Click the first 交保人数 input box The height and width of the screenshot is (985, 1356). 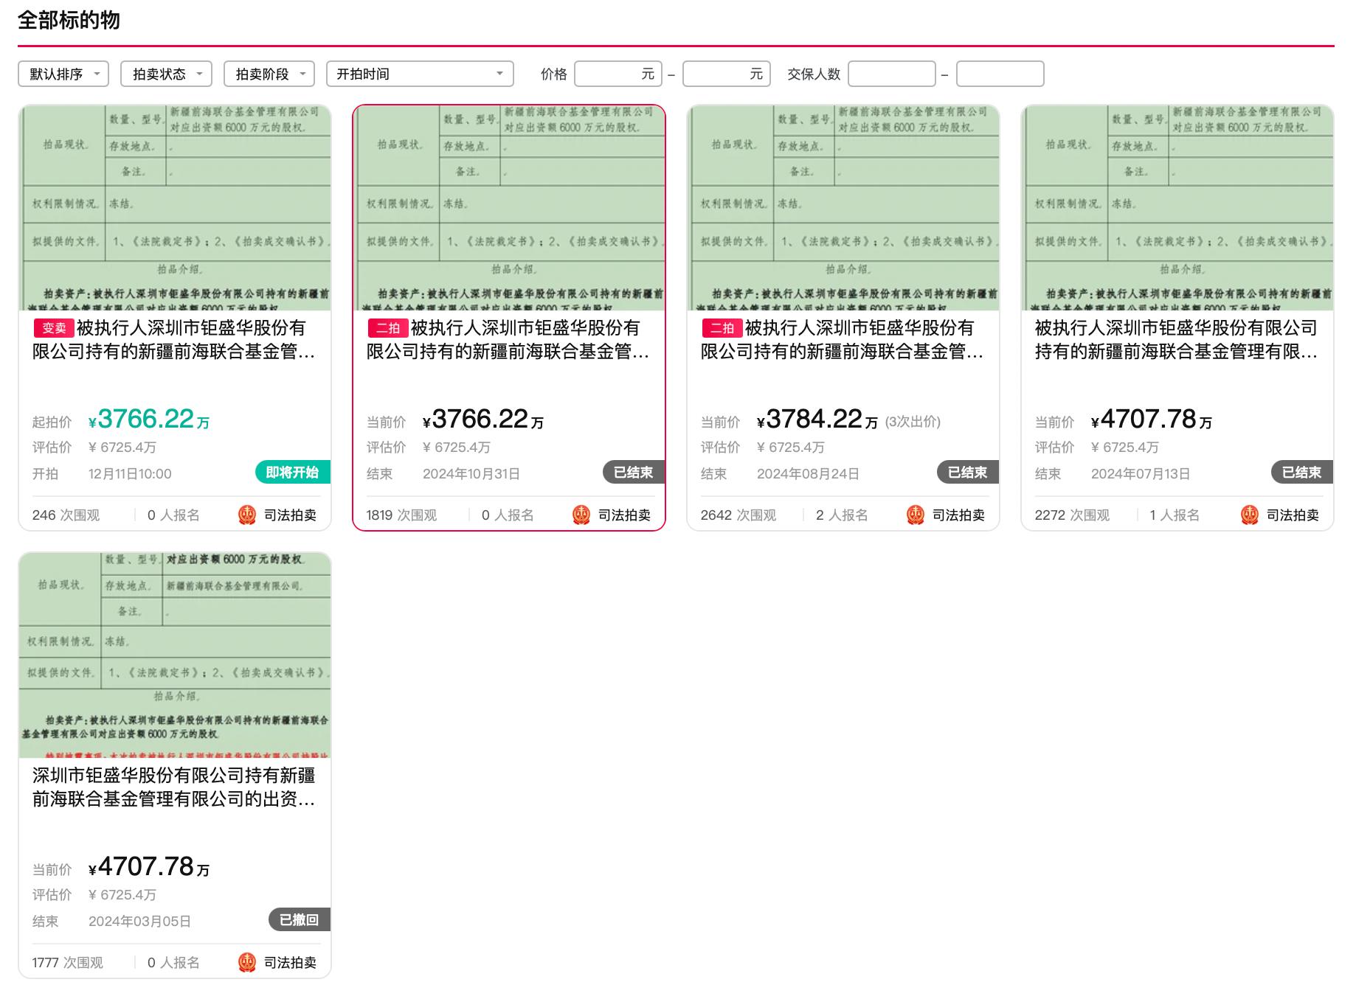tap(892, 73)
